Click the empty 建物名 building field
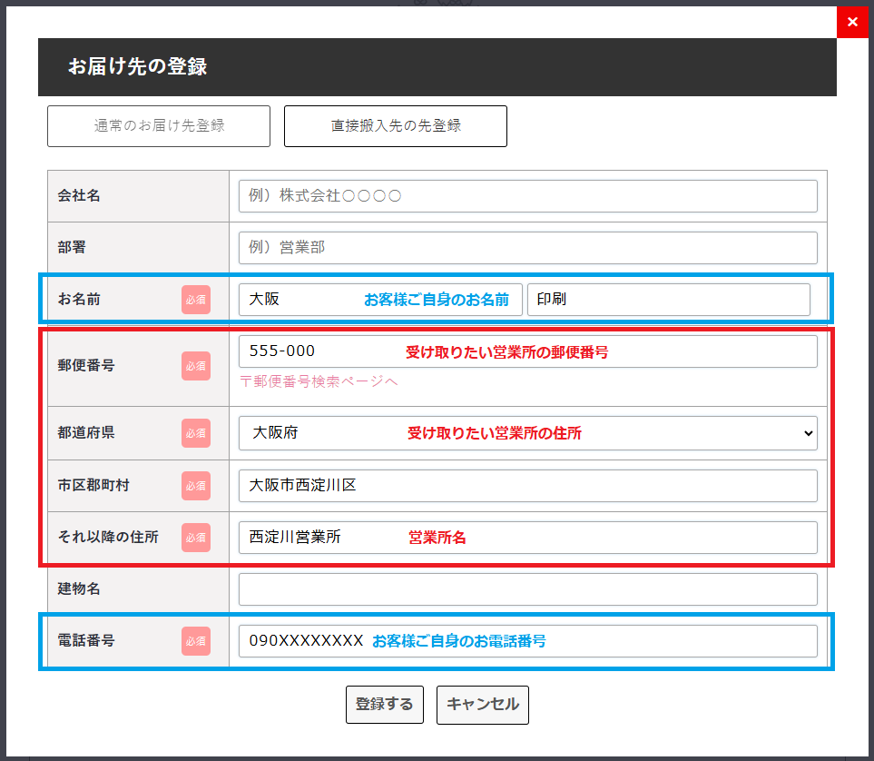The width and height of the screenshot is (874, 761). coord(527,589)
